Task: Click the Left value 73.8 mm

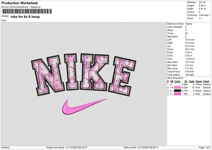Action: [x=190, y=40]
